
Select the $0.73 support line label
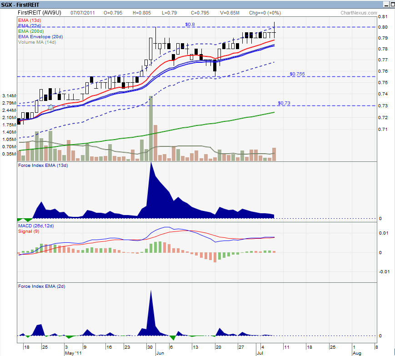pyautogui.click(x=284, y=103)
